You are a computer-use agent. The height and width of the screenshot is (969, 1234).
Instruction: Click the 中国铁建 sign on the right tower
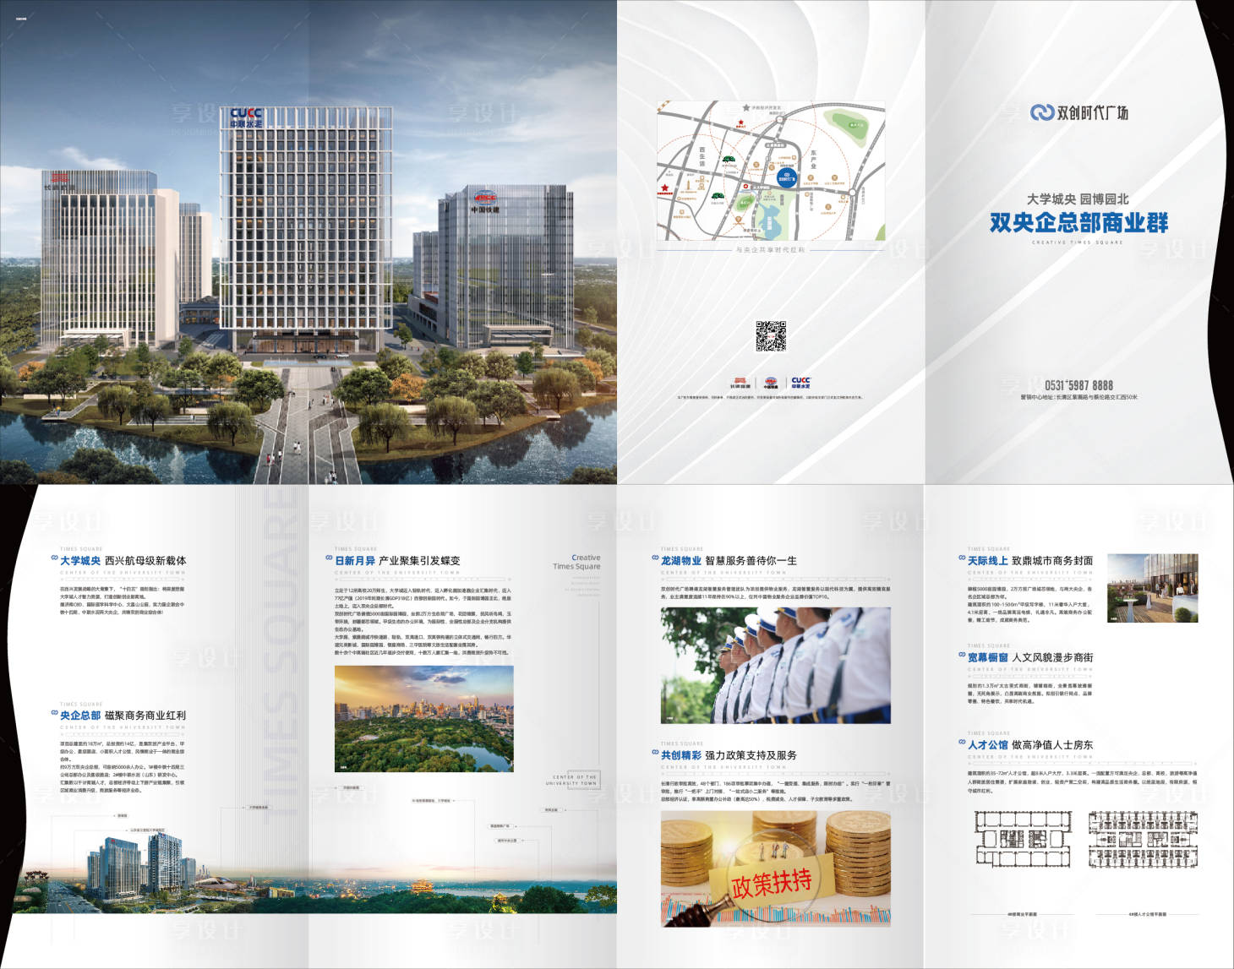485,203
